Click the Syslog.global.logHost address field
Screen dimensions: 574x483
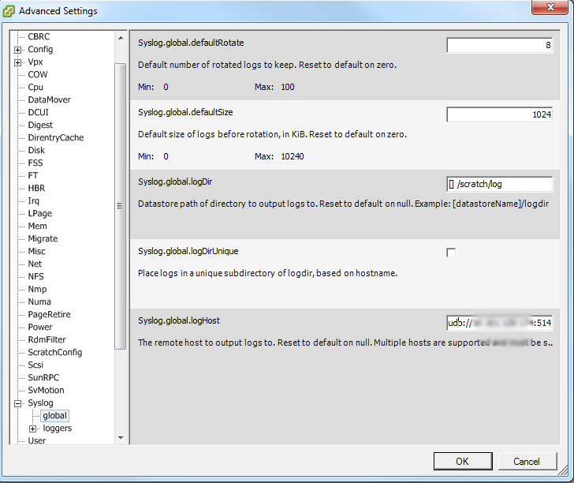pyautogui.click(x=500, y=323)
